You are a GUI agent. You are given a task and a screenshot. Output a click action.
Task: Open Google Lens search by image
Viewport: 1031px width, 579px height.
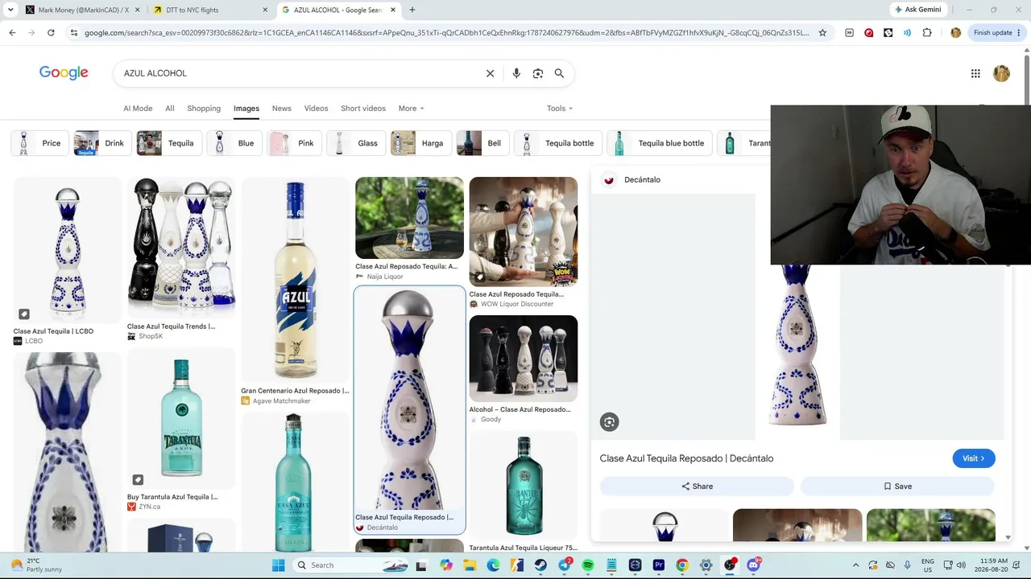point(538,73)
